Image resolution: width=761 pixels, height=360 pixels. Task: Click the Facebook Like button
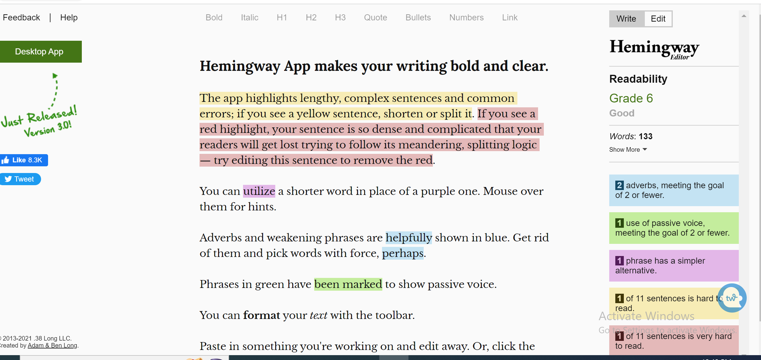coord(24,160)
